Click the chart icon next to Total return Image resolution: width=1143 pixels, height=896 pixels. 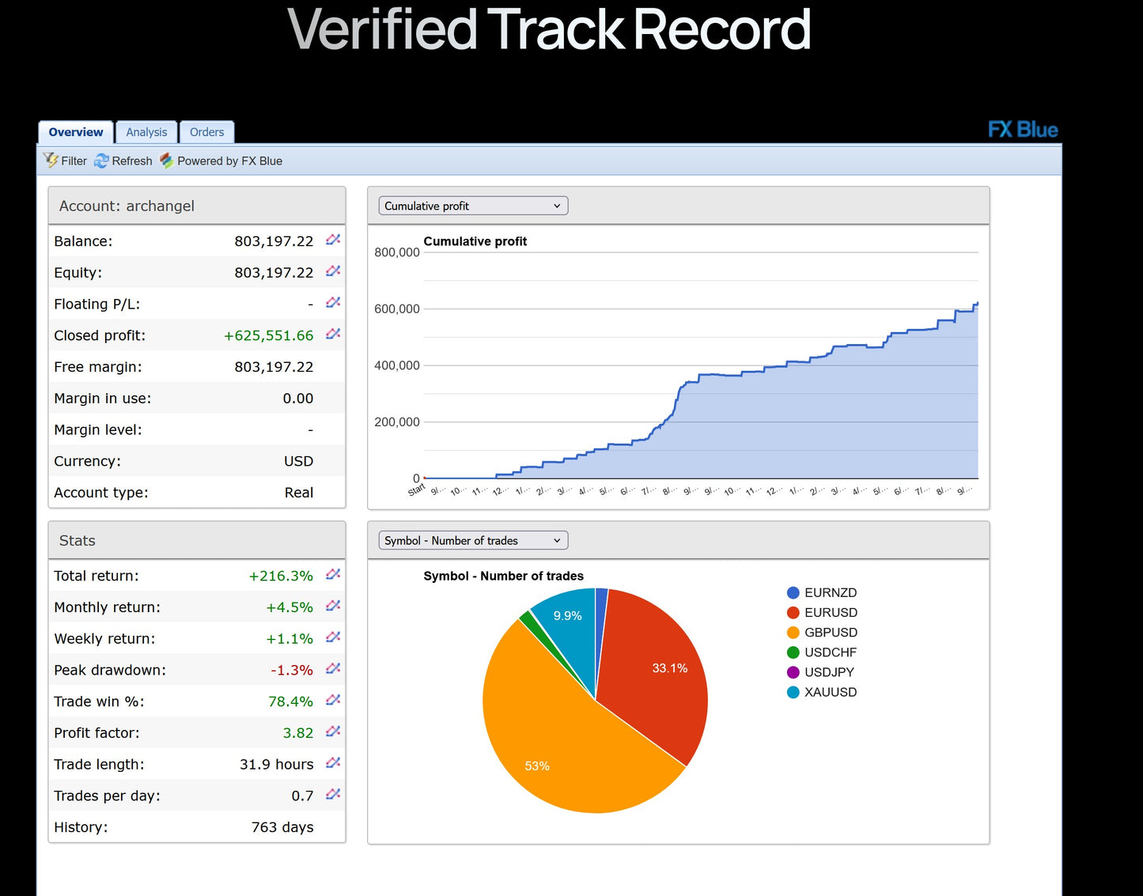point(333,575)
